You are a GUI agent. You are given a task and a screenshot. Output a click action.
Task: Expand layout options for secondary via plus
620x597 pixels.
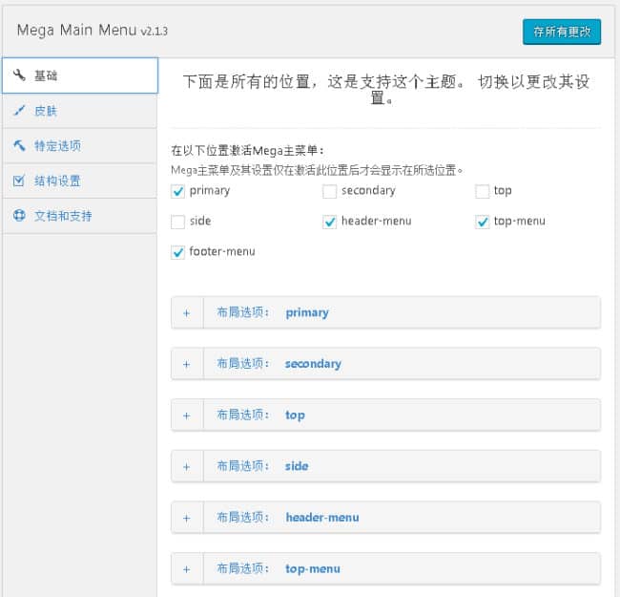[187, 364]
